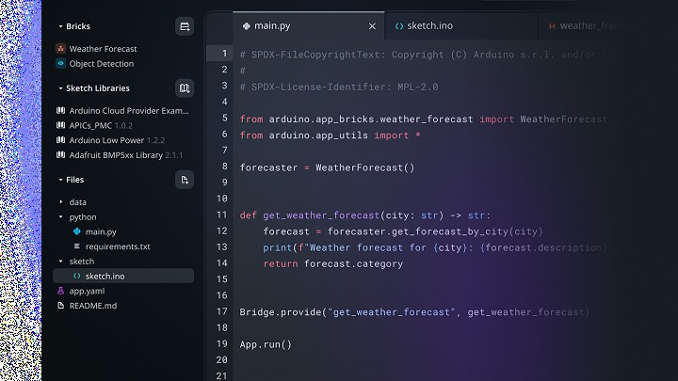The image size is (678, 381).
Task: Select APICs_PMC 1.0.2 library
Action: pyautogui.click(x=101, y=125)
